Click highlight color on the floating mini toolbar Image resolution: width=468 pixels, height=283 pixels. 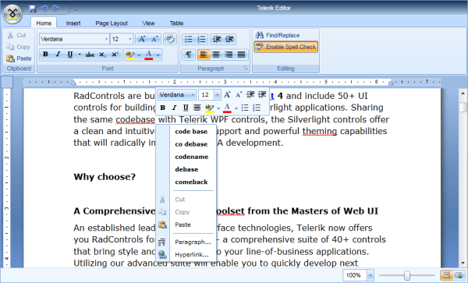pyautogui.click(x=210, y=108)
